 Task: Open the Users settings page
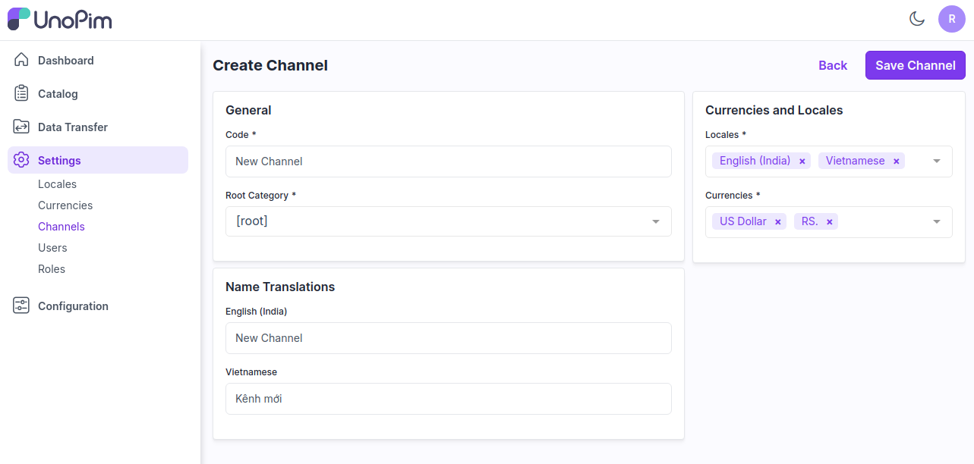pyautogui.click(x=52, y=247)
